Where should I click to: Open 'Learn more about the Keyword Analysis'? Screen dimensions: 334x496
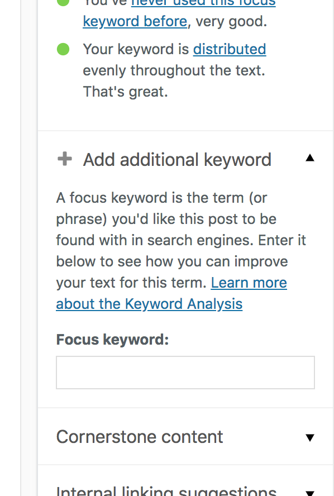pyautogui.click(x=171, y=293)
